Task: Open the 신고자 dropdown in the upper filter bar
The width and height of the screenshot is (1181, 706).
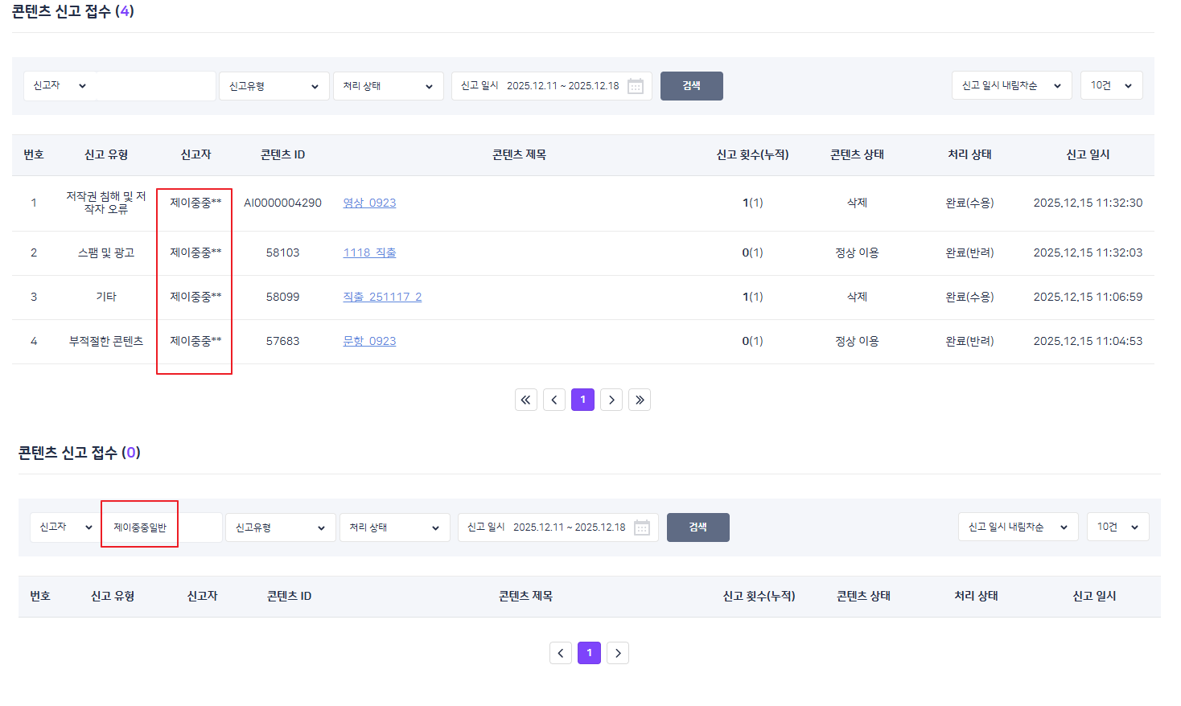Action: pos(60,85)
